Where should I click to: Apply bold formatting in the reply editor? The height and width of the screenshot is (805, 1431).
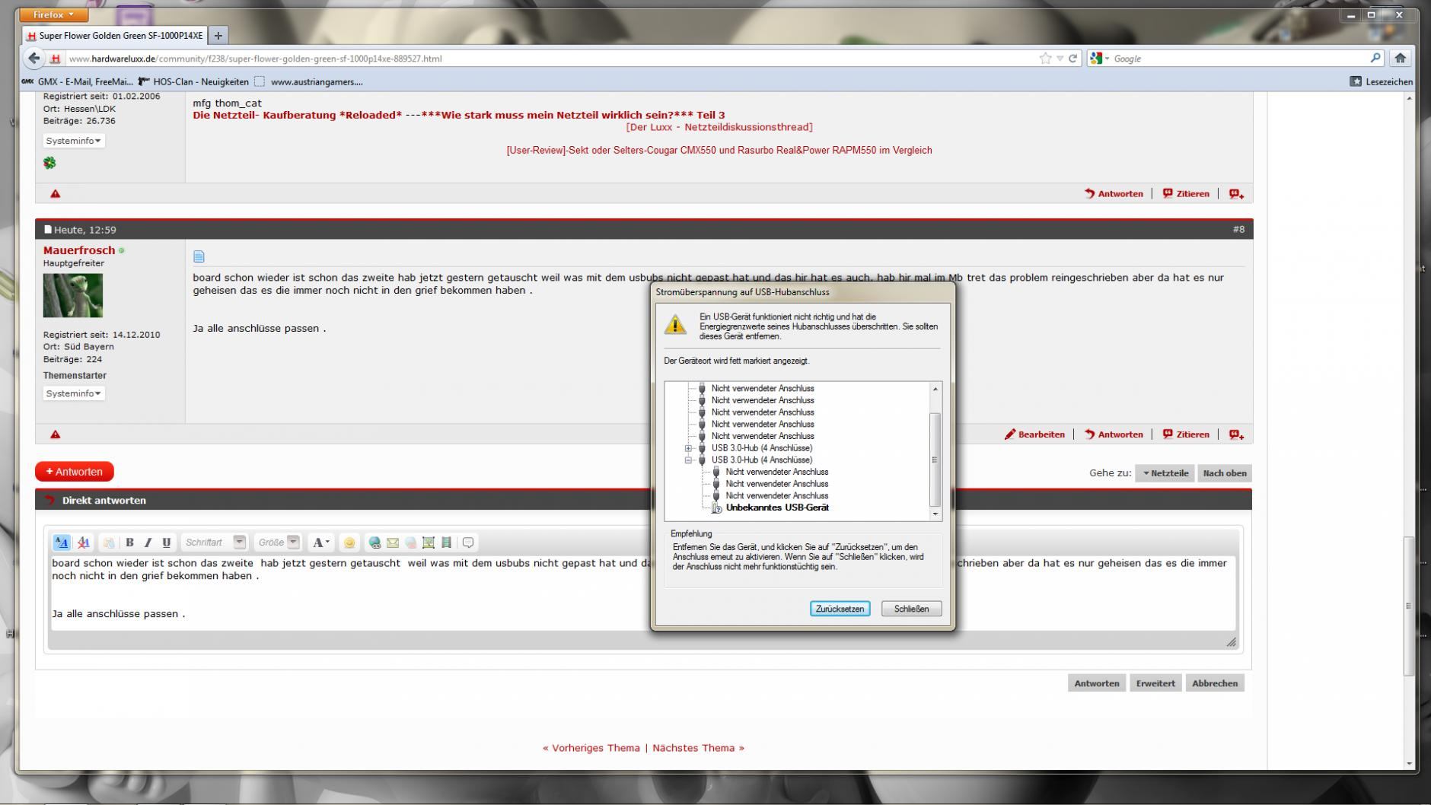tap(130, 542)
